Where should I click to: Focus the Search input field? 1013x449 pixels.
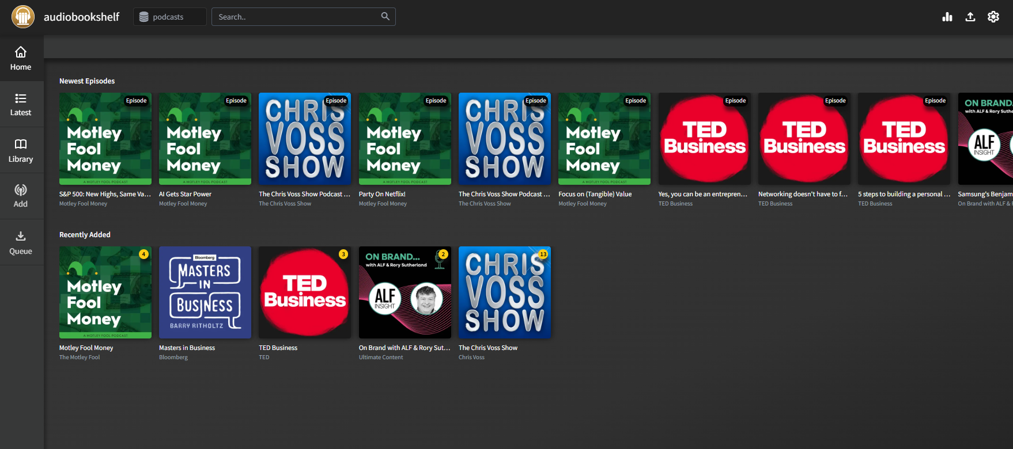304,17
